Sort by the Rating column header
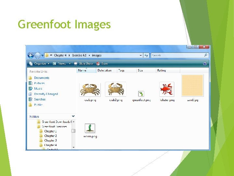Image resolution: width=234 pixels, height=176 pixels. pos(168,70)
